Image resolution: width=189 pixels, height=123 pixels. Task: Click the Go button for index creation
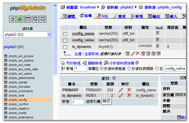[x=107, y=102]
